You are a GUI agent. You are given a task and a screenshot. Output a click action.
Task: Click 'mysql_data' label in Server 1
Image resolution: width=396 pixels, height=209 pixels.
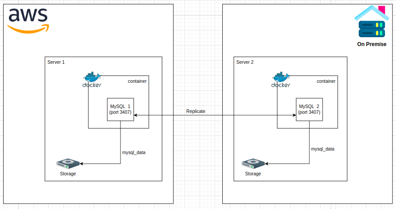coord(134,153)
